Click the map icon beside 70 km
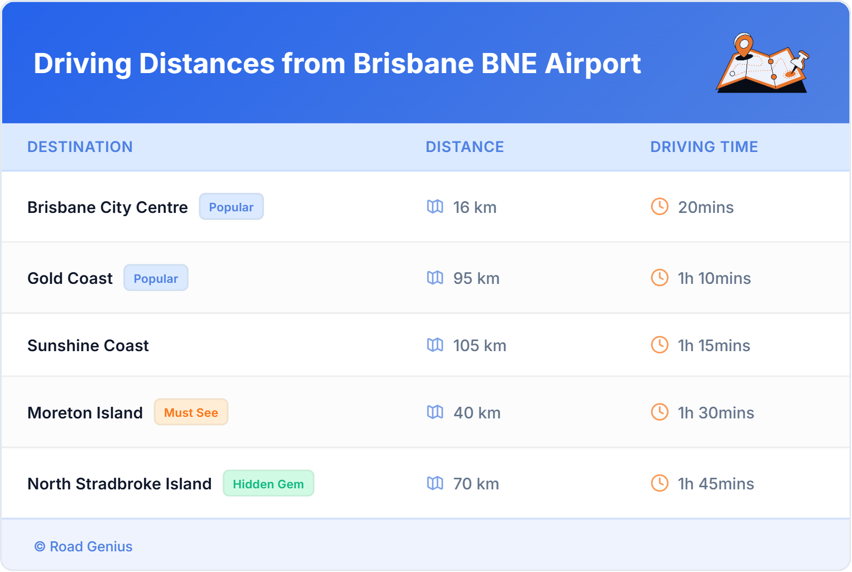 click(x=435, y=483)
